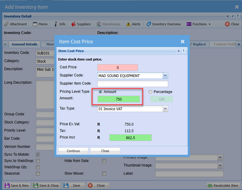This screenshot has width=242, height=190.
Task: Expand the Tax Type dropdown
Action: click(x=165, y=109)
